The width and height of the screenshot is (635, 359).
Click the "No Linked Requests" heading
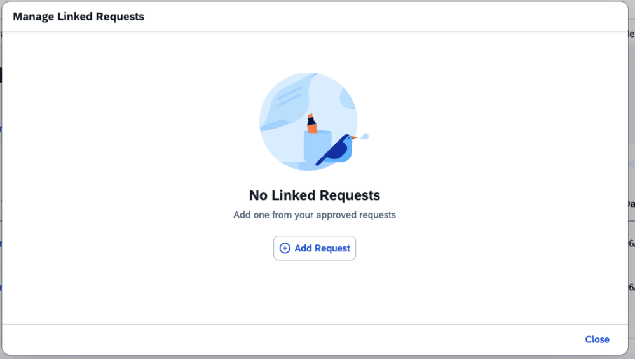315,195
